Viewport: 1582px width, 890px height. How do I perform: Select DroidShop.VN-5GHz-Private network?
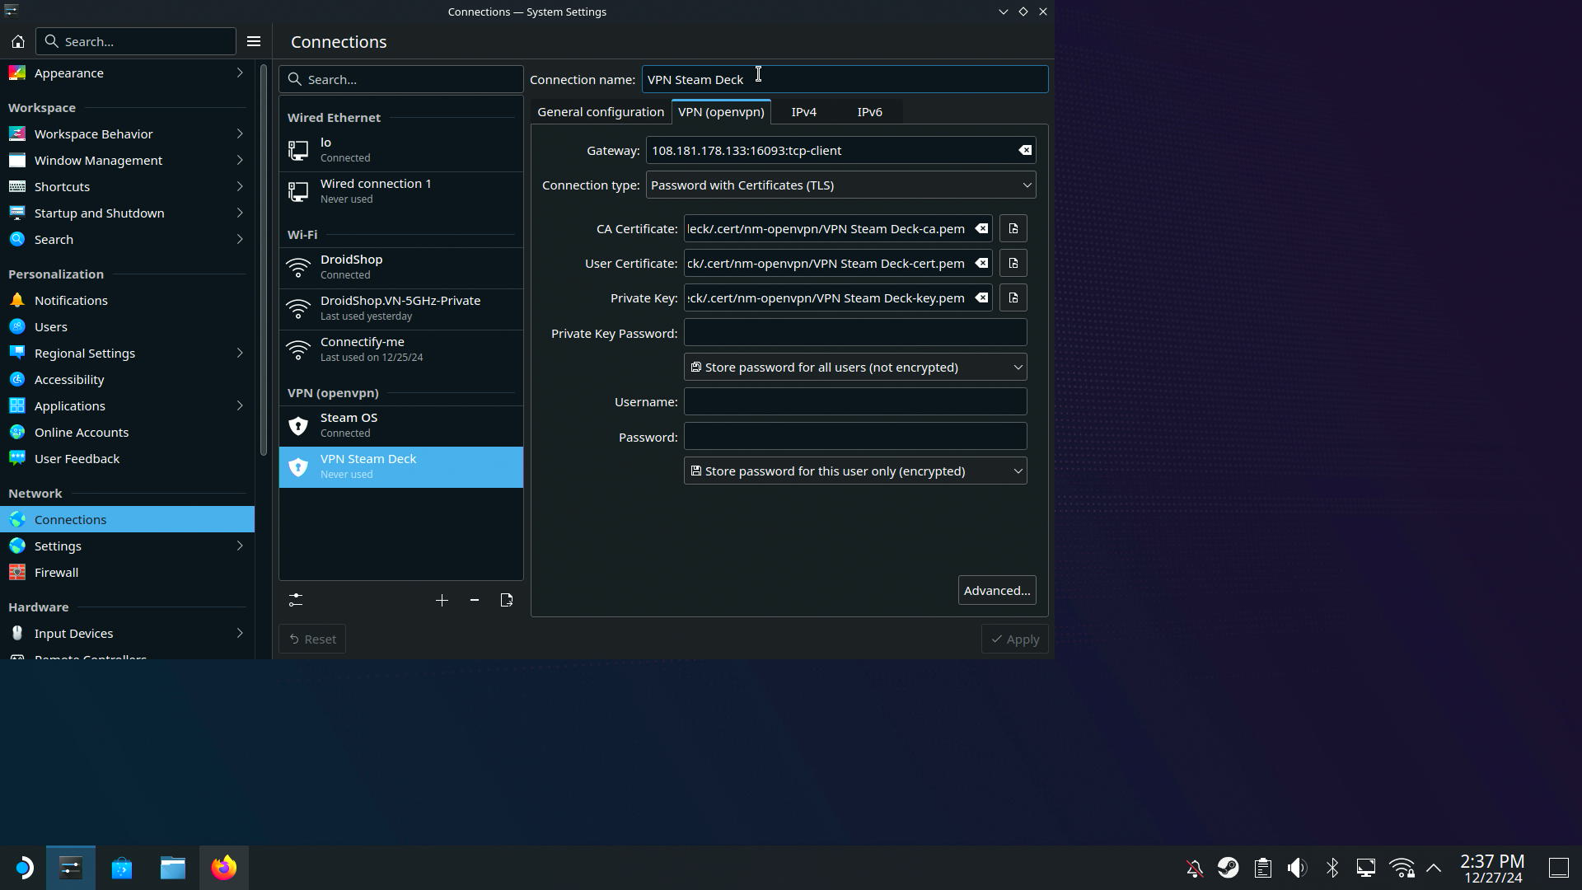click(401, 309)
